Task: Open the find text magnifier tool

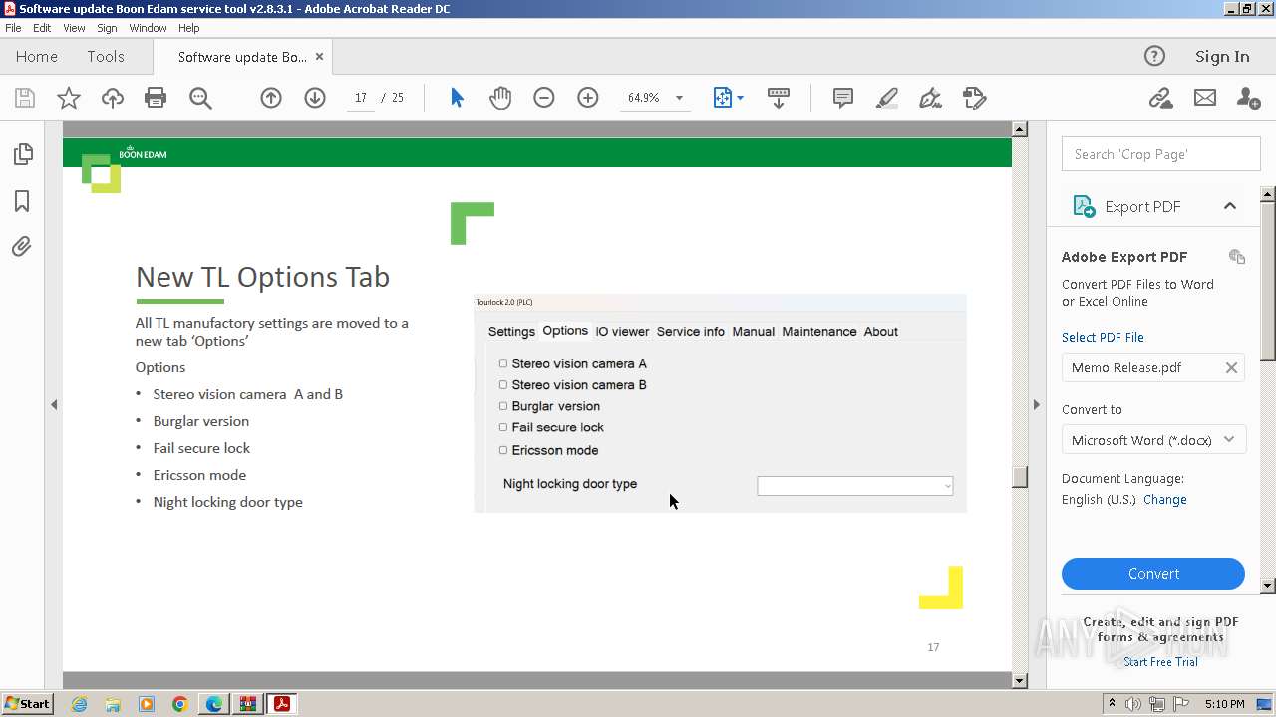Action: pos(200,98)
